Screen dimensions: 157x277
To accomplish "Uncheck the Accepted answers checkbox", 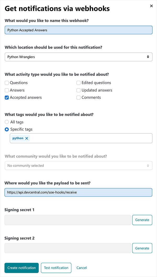I will [7, 98].
